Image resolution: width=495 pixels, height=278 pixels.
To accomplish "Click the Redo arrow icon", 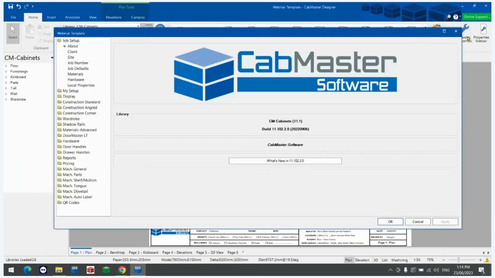I will coord(26,6).
